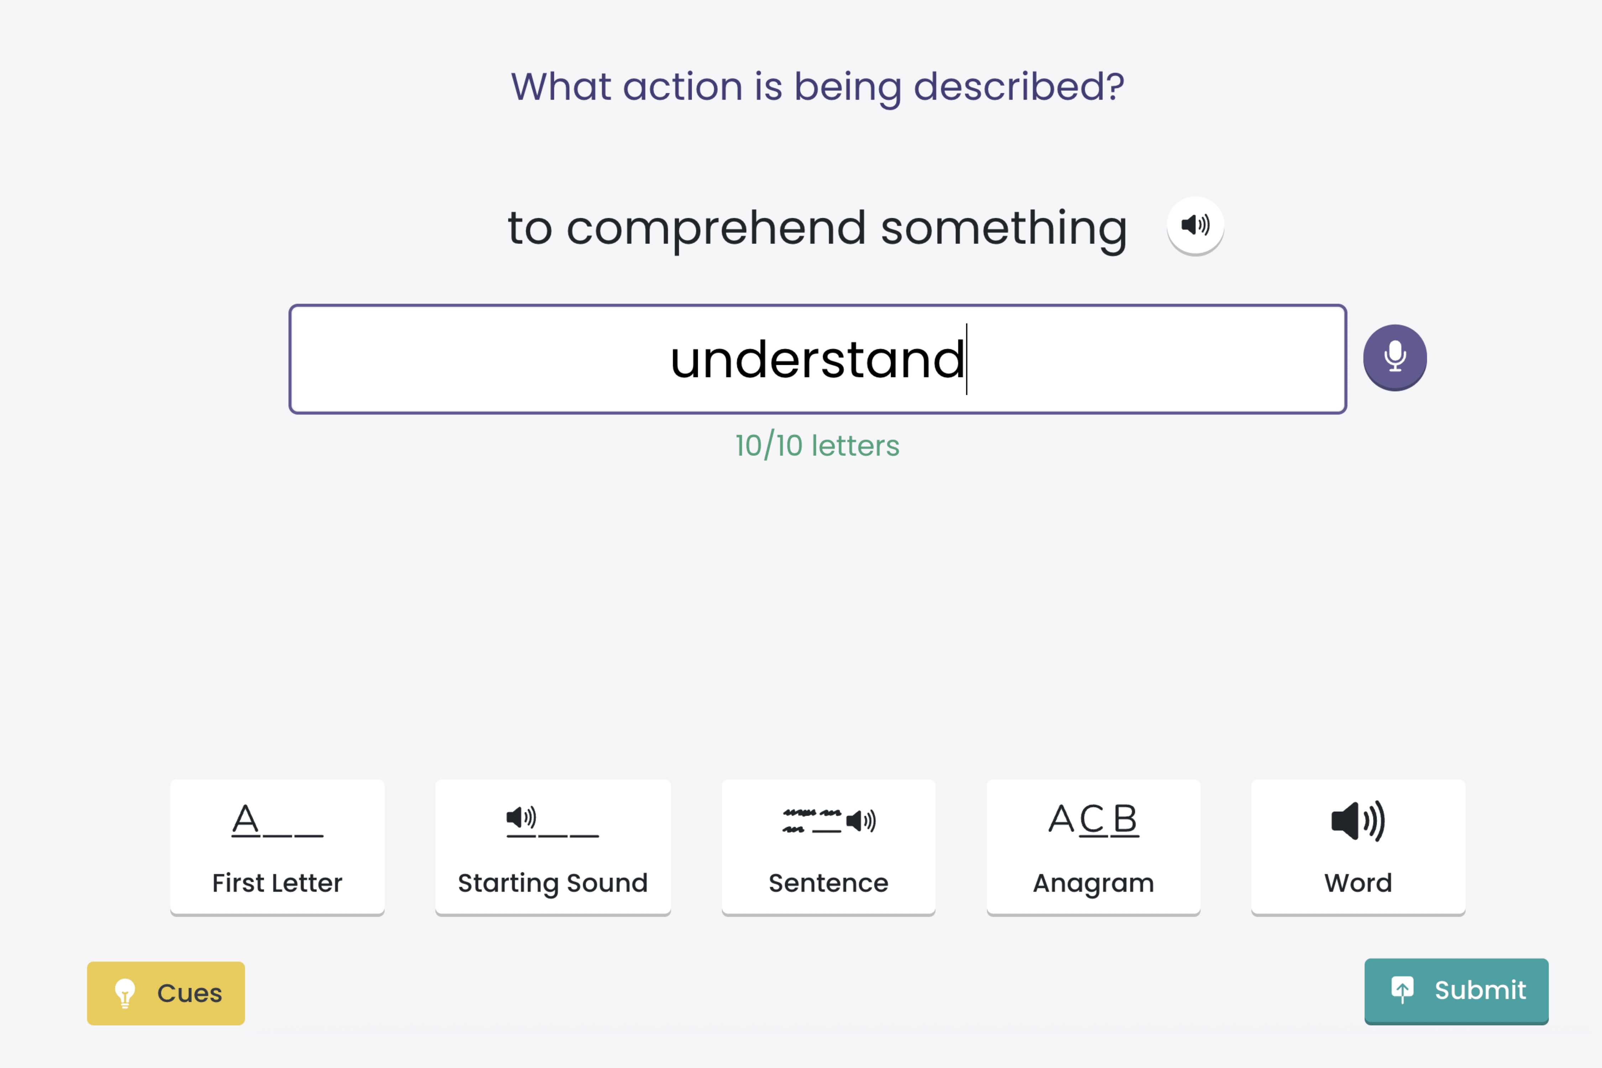Select the First Letter cue icon
Image resolution: width=1602 pixels, height=1068 pixels.
(x=277, y=820)
